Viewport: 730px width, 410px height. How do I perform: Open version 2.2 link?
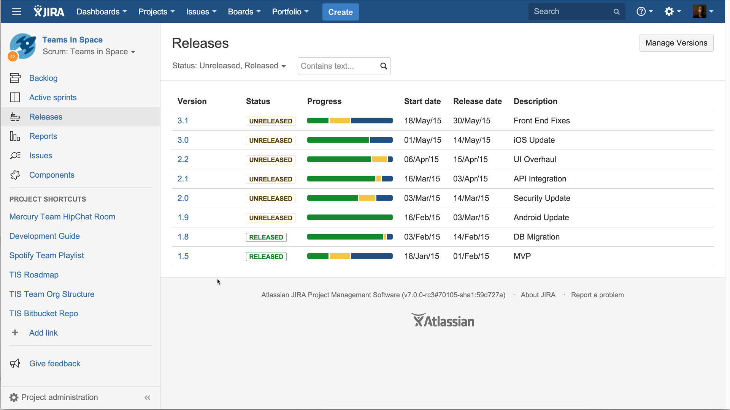pyautogui.click(x=183, y=159)
